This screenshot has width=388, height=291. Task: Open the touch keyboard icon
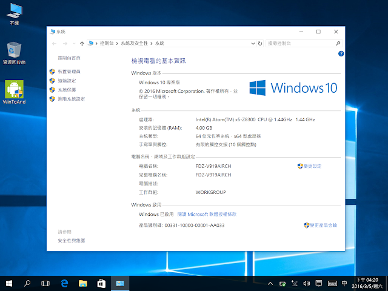pos(332,284)
